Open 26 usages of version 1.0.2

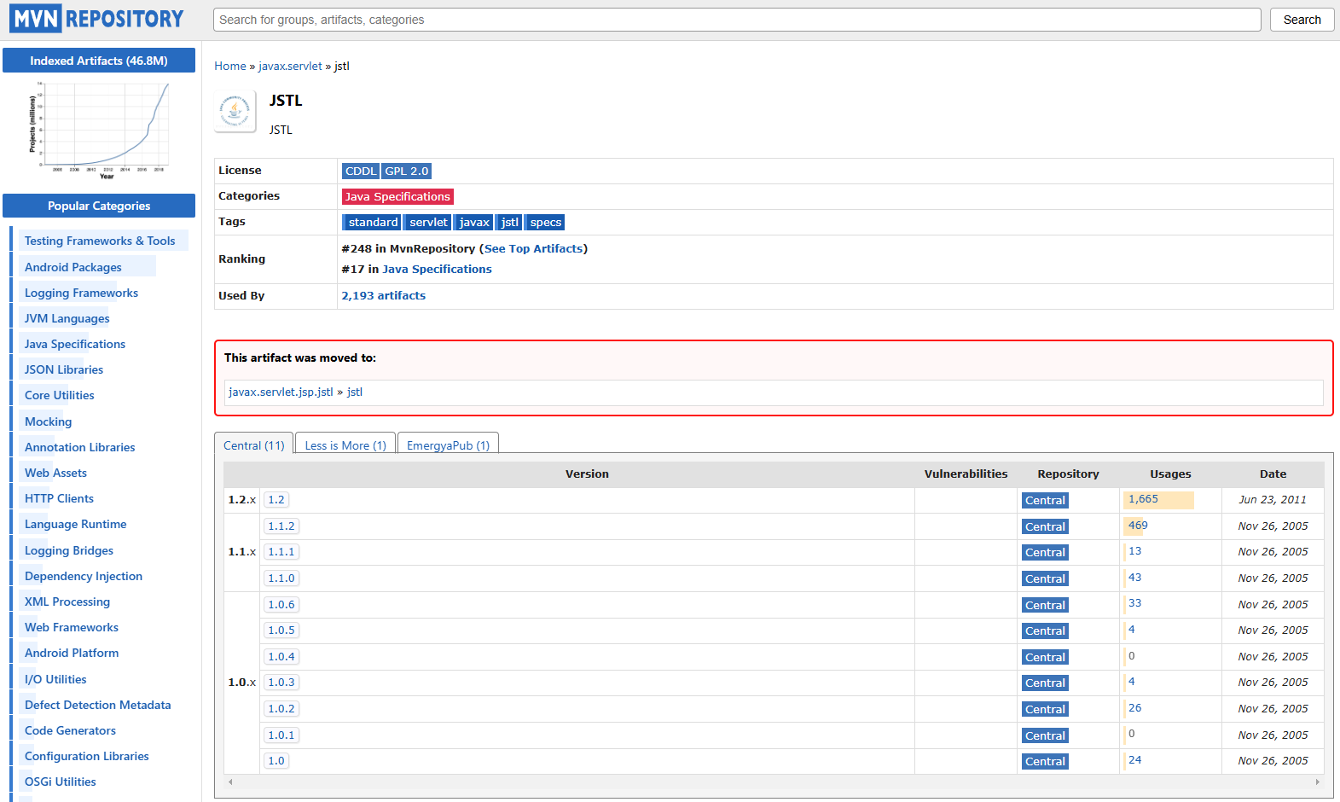pos(1134,708)
